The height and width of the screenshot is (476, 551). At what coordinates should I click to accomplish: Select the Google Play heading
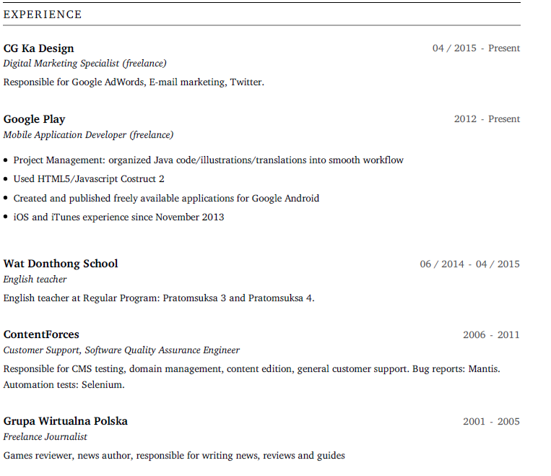point(35,119)
